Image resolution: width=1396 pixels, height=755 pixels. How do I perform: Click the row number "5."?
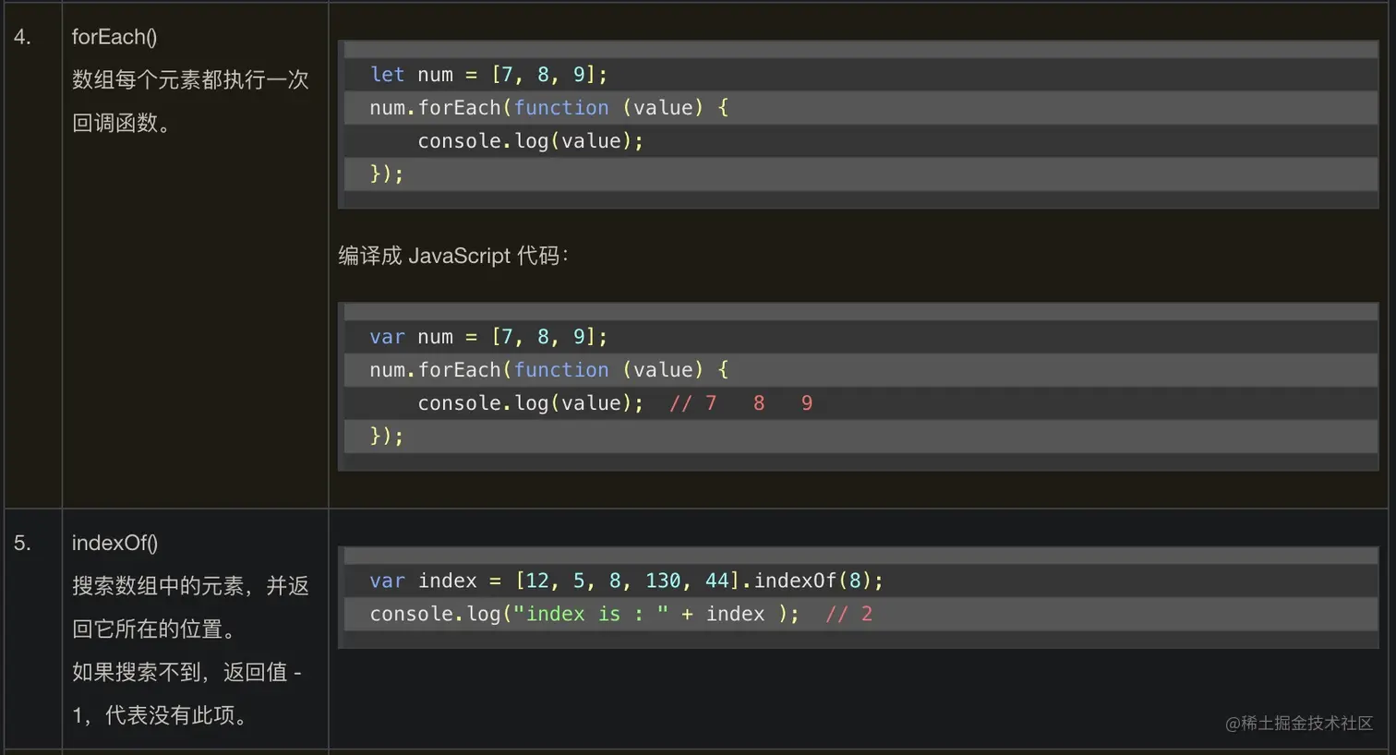(x=22, y=544)
